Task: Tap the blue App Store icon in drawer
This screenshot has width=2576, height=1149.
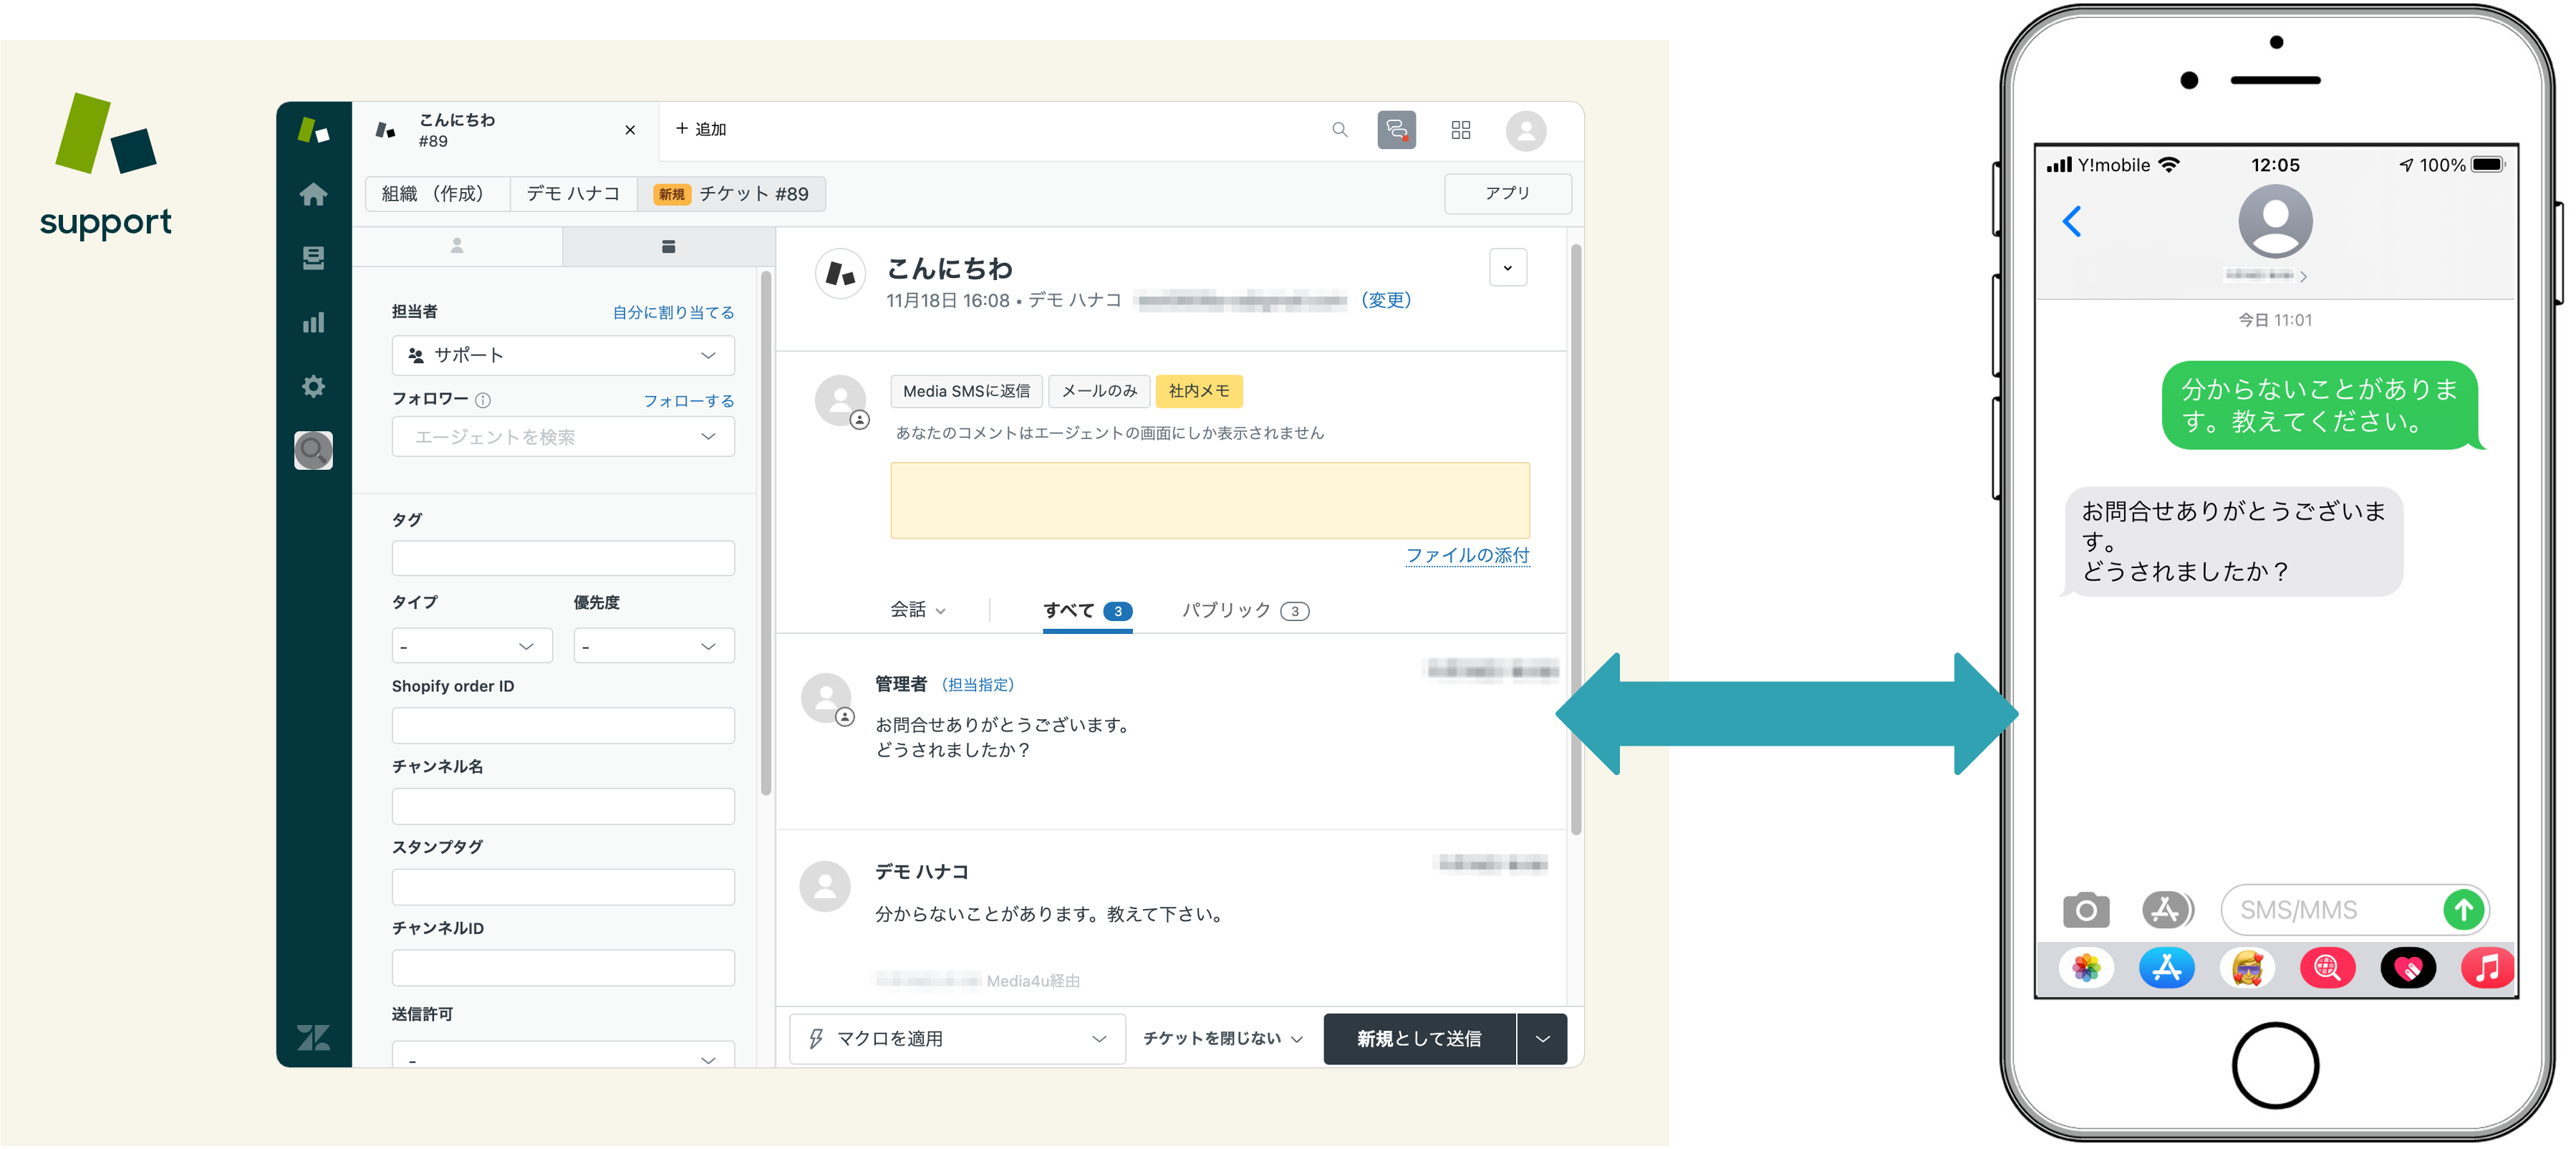Action: point(2166,968)
